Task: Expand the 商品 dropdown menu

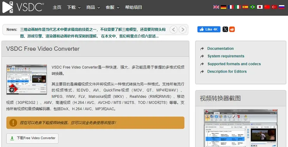Action: click(93, 7)
